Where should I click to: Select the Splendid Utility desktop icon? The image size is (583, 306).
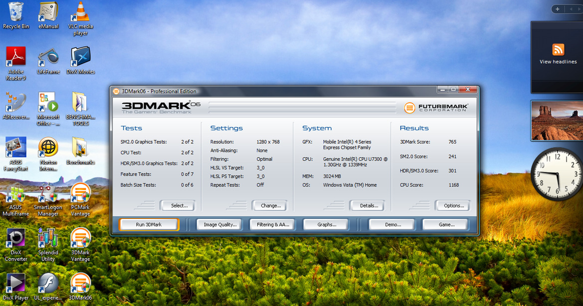(48, 244)
